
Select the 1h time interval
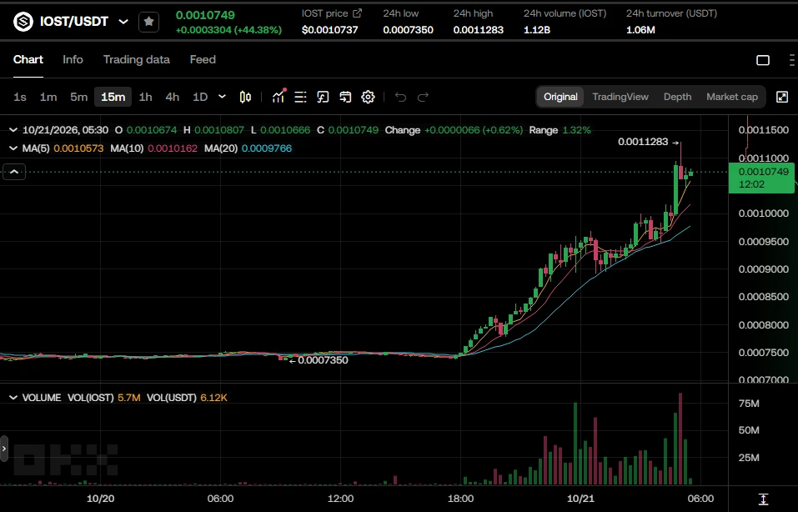click(146, 97)
